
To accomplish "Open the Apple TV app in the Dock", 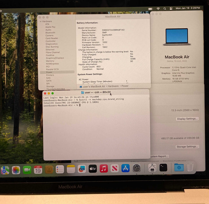I will (x=93, y=169).
